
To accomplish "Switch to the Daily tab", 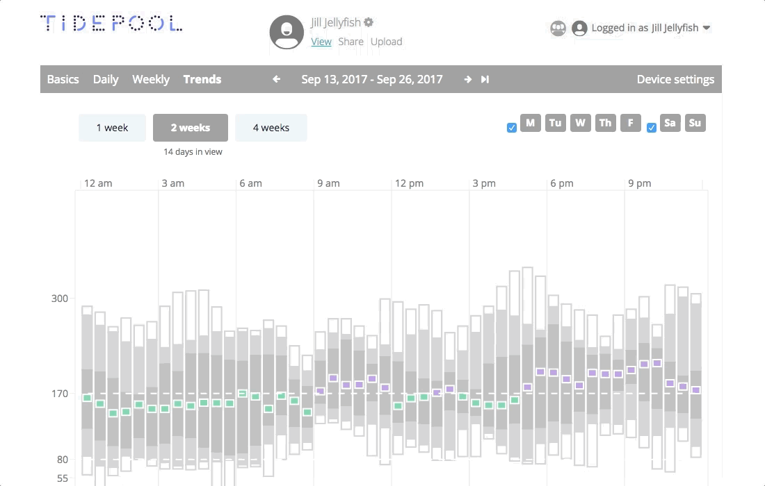I will coord(106,79).
